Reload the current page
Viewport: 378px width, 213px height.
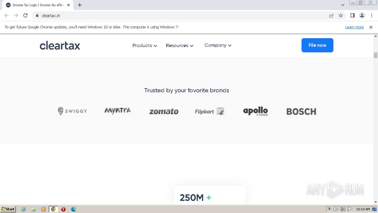coord(25,15)
